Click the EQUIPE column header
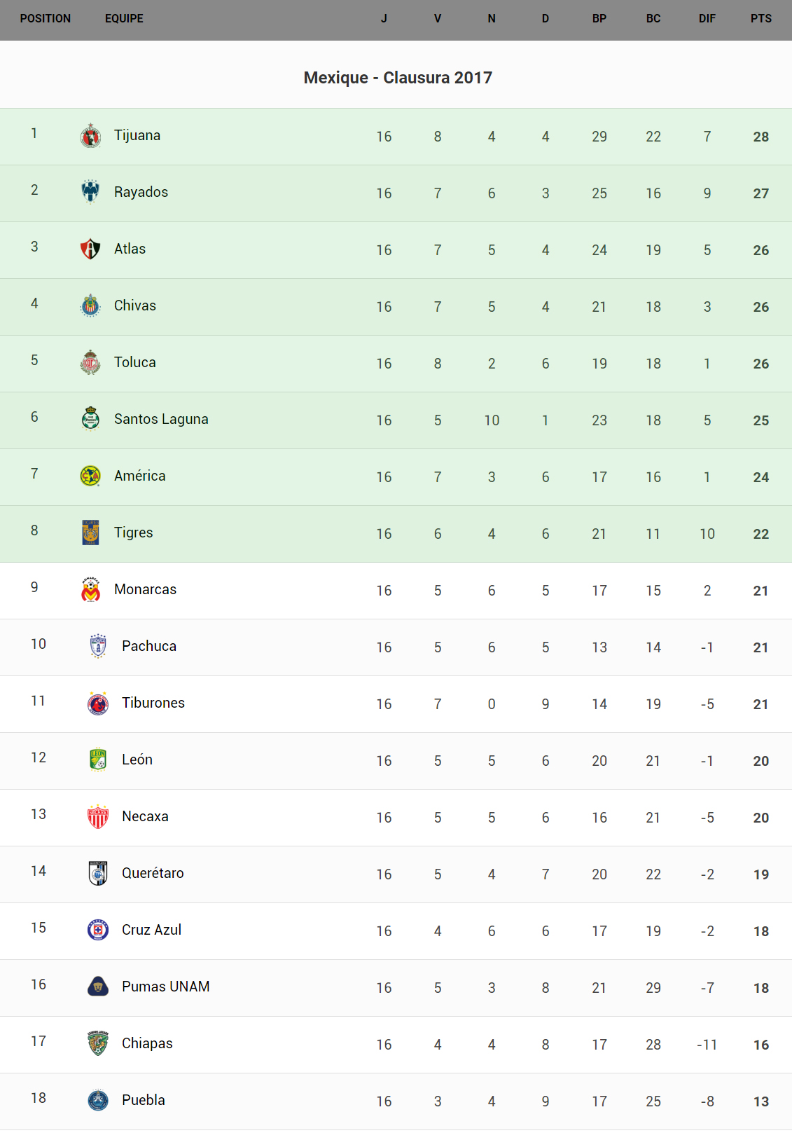This screenshot has height=1133, width=792. coord(124,19)
